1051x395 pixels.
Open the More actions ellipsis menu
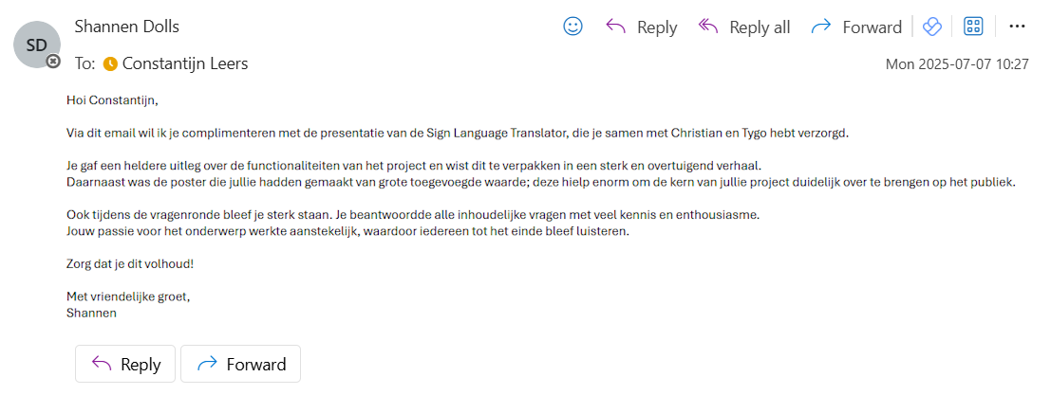[x=1017, y=27]
